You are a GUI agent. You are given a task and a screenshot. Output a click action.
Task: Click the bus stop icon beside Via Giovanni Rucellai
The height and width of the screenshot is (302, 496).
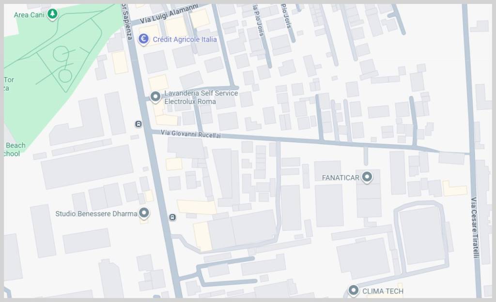point(138,124)
